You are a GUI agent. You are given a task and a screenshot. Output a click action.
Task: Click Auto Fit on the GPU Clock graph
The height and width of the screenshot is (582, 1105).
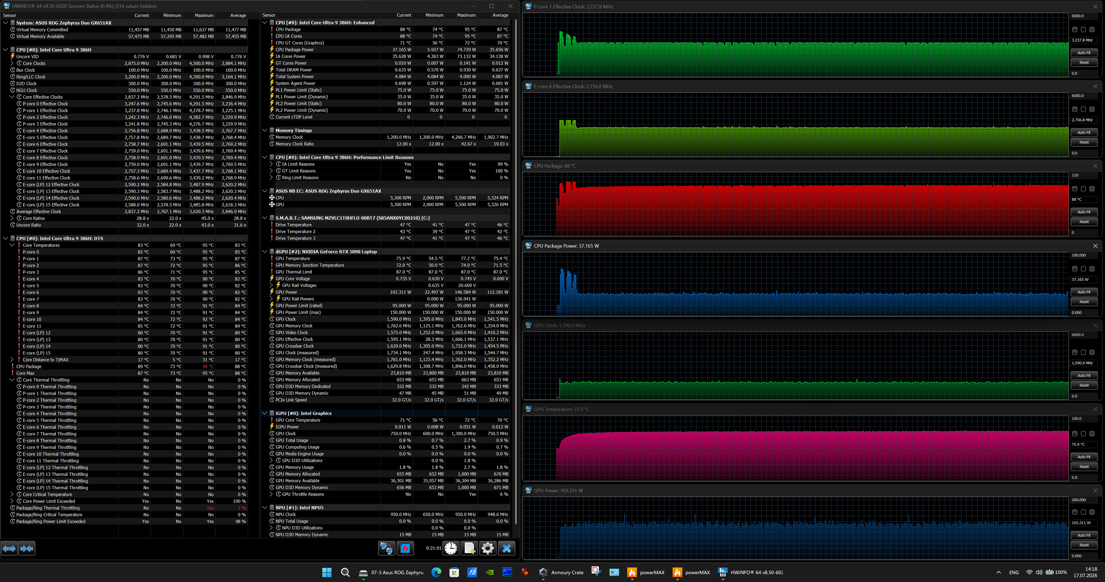pyautogui.click(x=1084, y=375)
